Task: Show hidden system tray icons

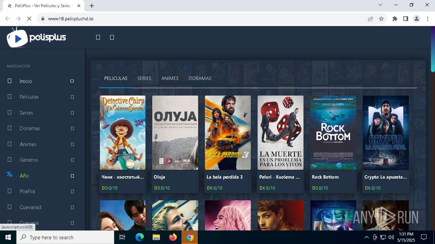Action: (x=366, y=237)
